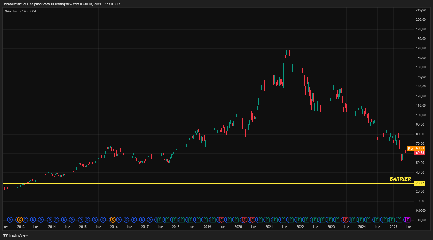Click the 2022 time axis label
433x240 pixels.
coord(300,227)
